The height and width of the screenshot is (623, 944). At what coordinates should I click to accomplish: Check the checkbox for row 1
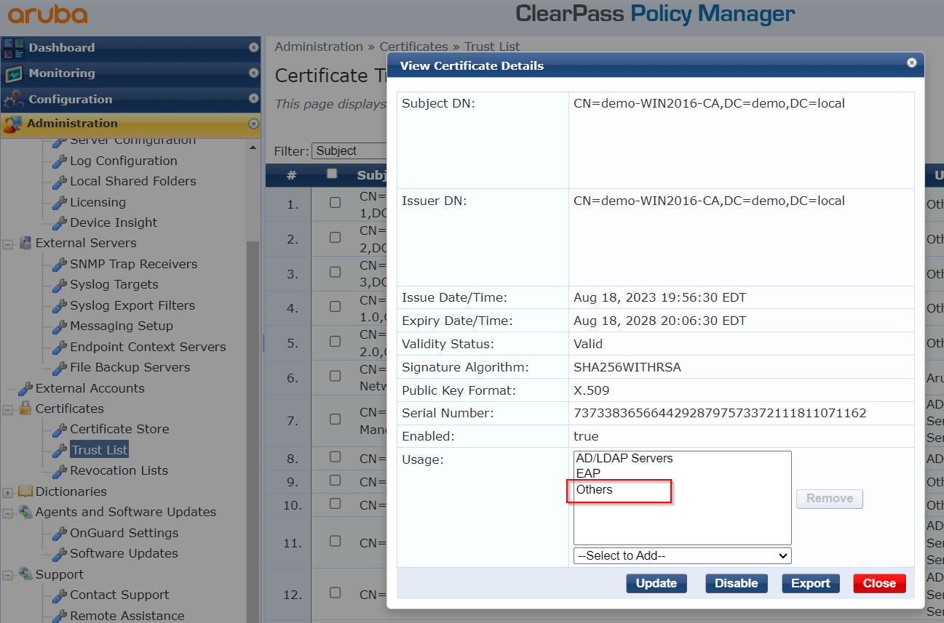335,203
